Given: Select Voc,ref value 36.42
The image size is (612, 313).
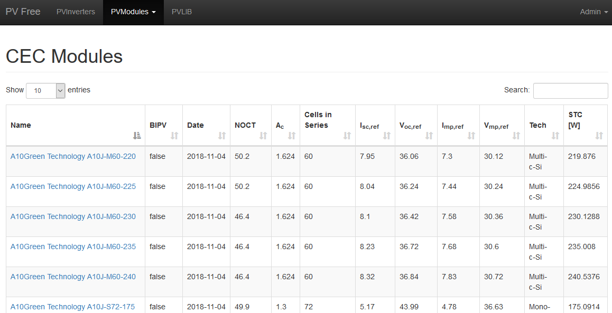Looking at the screenshot, I should [x=409, y=216].
